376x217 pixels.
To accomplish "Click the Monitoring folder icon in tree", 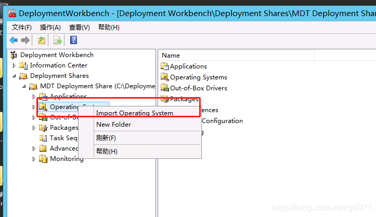I will pyautogui.click(x=43, y=159).
